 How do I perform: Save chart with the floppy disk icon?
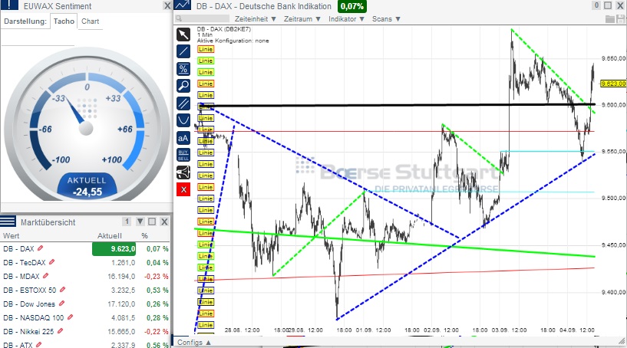621,18
